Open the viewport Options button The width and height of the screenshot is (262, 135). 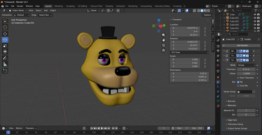(x=208, y=15)
